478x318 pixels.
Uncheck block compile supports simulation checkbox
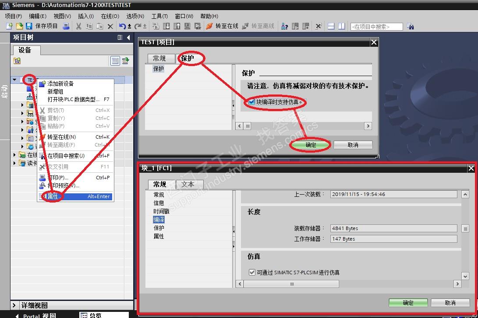point(251,102)
